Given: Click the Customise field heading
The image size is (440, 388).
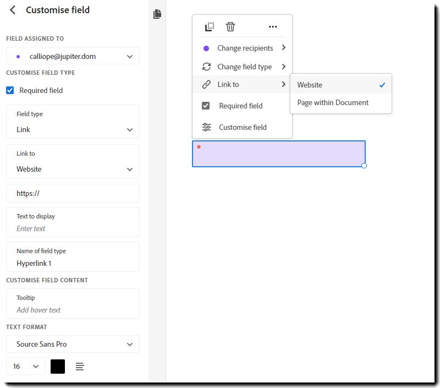Looking at the screenshot, I should point(58,10).
